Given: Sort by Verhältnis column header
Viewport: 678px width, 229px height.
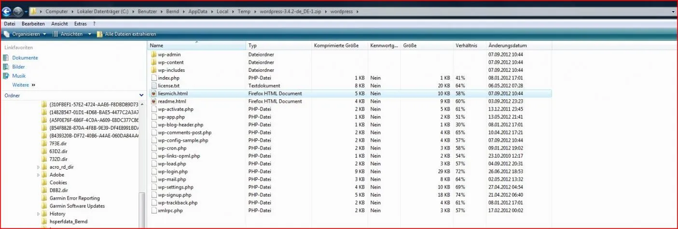Looking at the screenshot, I should point(469,45).
